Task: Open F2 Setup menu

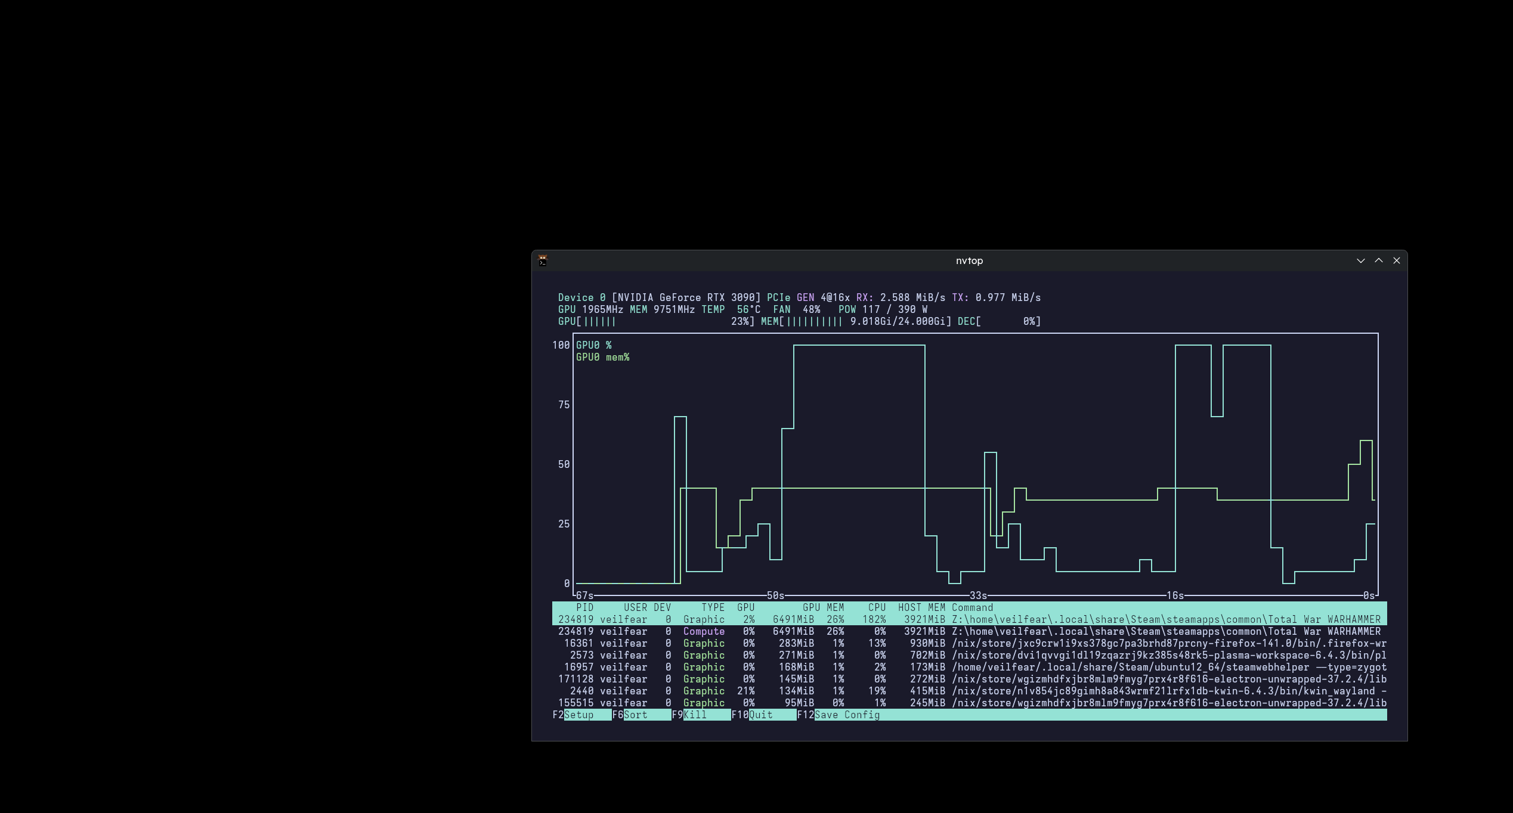Action: click(578, 715)
